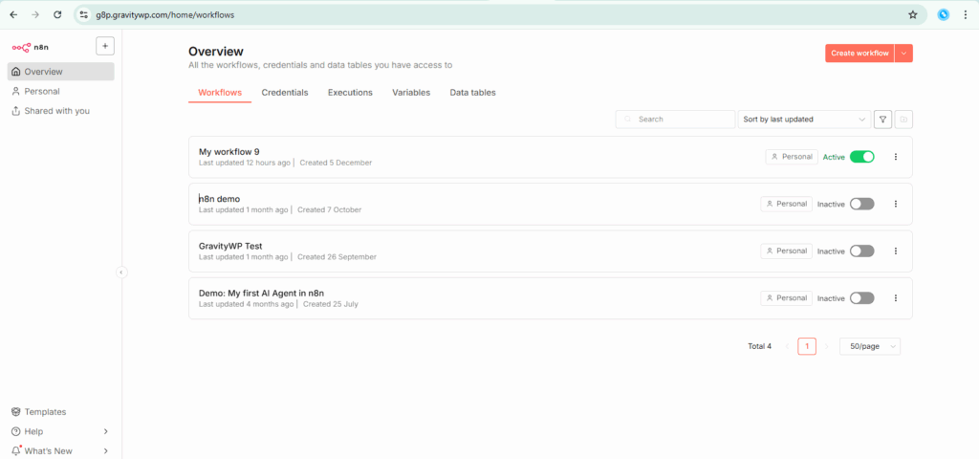Click Personal badge on GravityWP Test
Screen dimensions: 979x459
787,251
